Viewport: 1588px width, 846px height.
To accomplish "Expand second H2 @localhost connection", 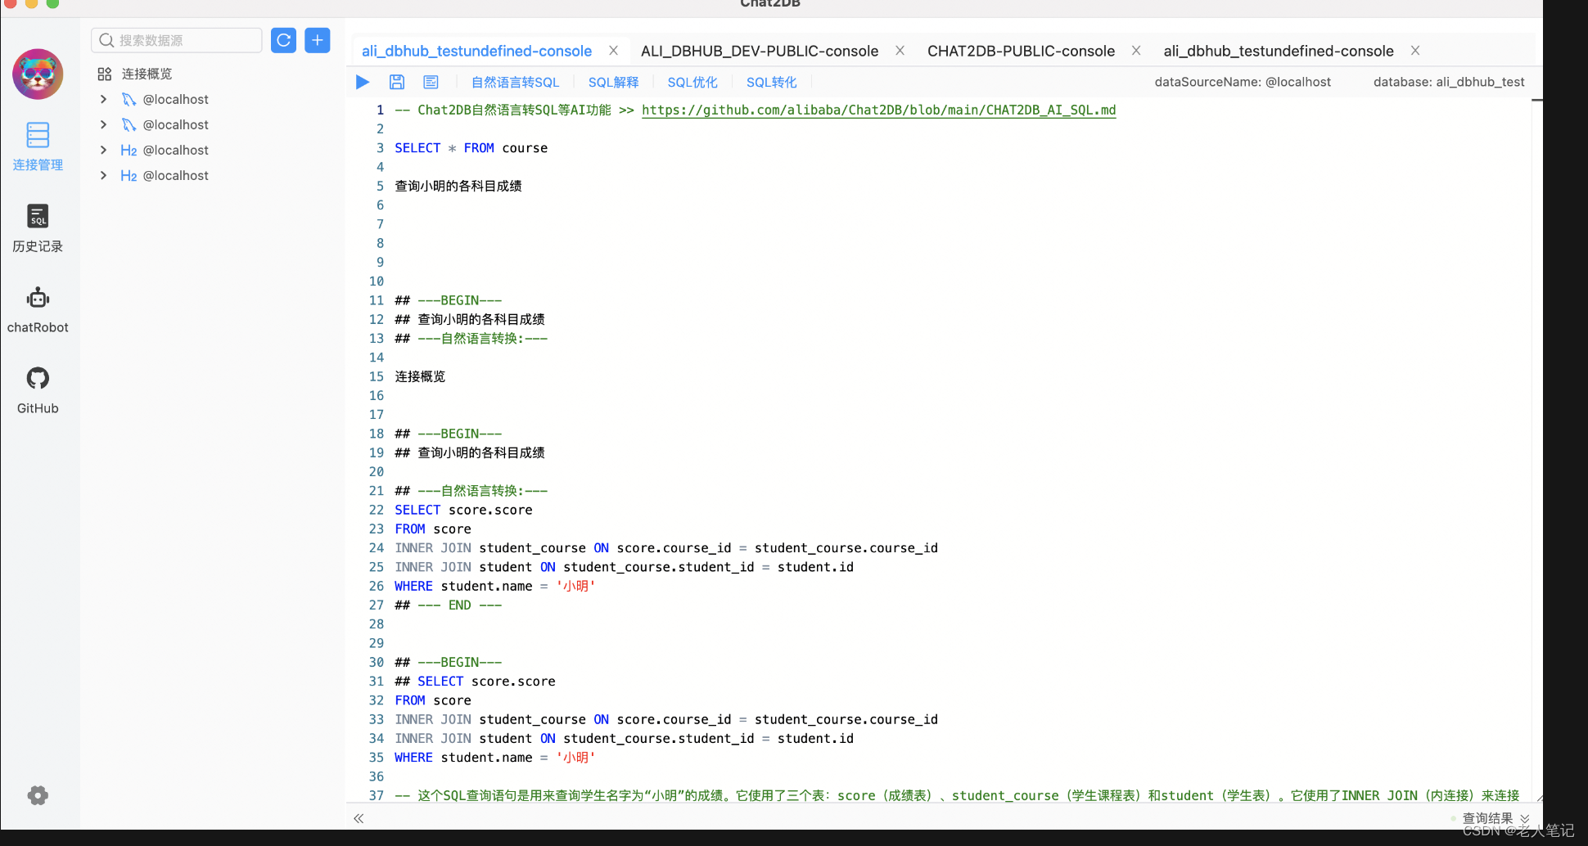I will (x=103, y=175).
